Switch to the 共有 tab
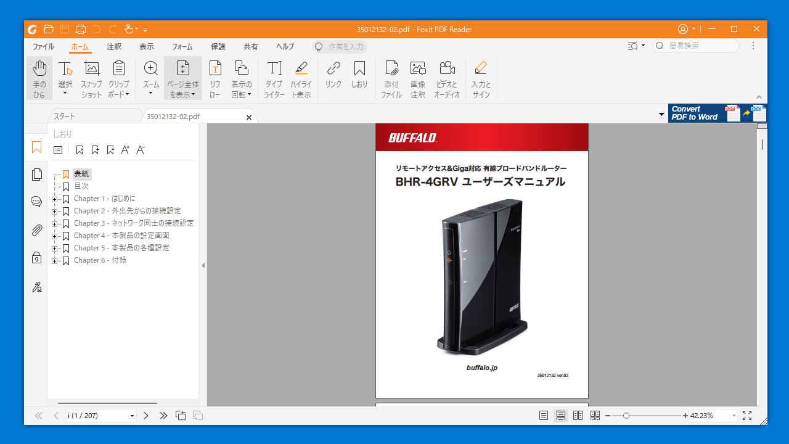789x444 pixels. [x=251, y=47]
